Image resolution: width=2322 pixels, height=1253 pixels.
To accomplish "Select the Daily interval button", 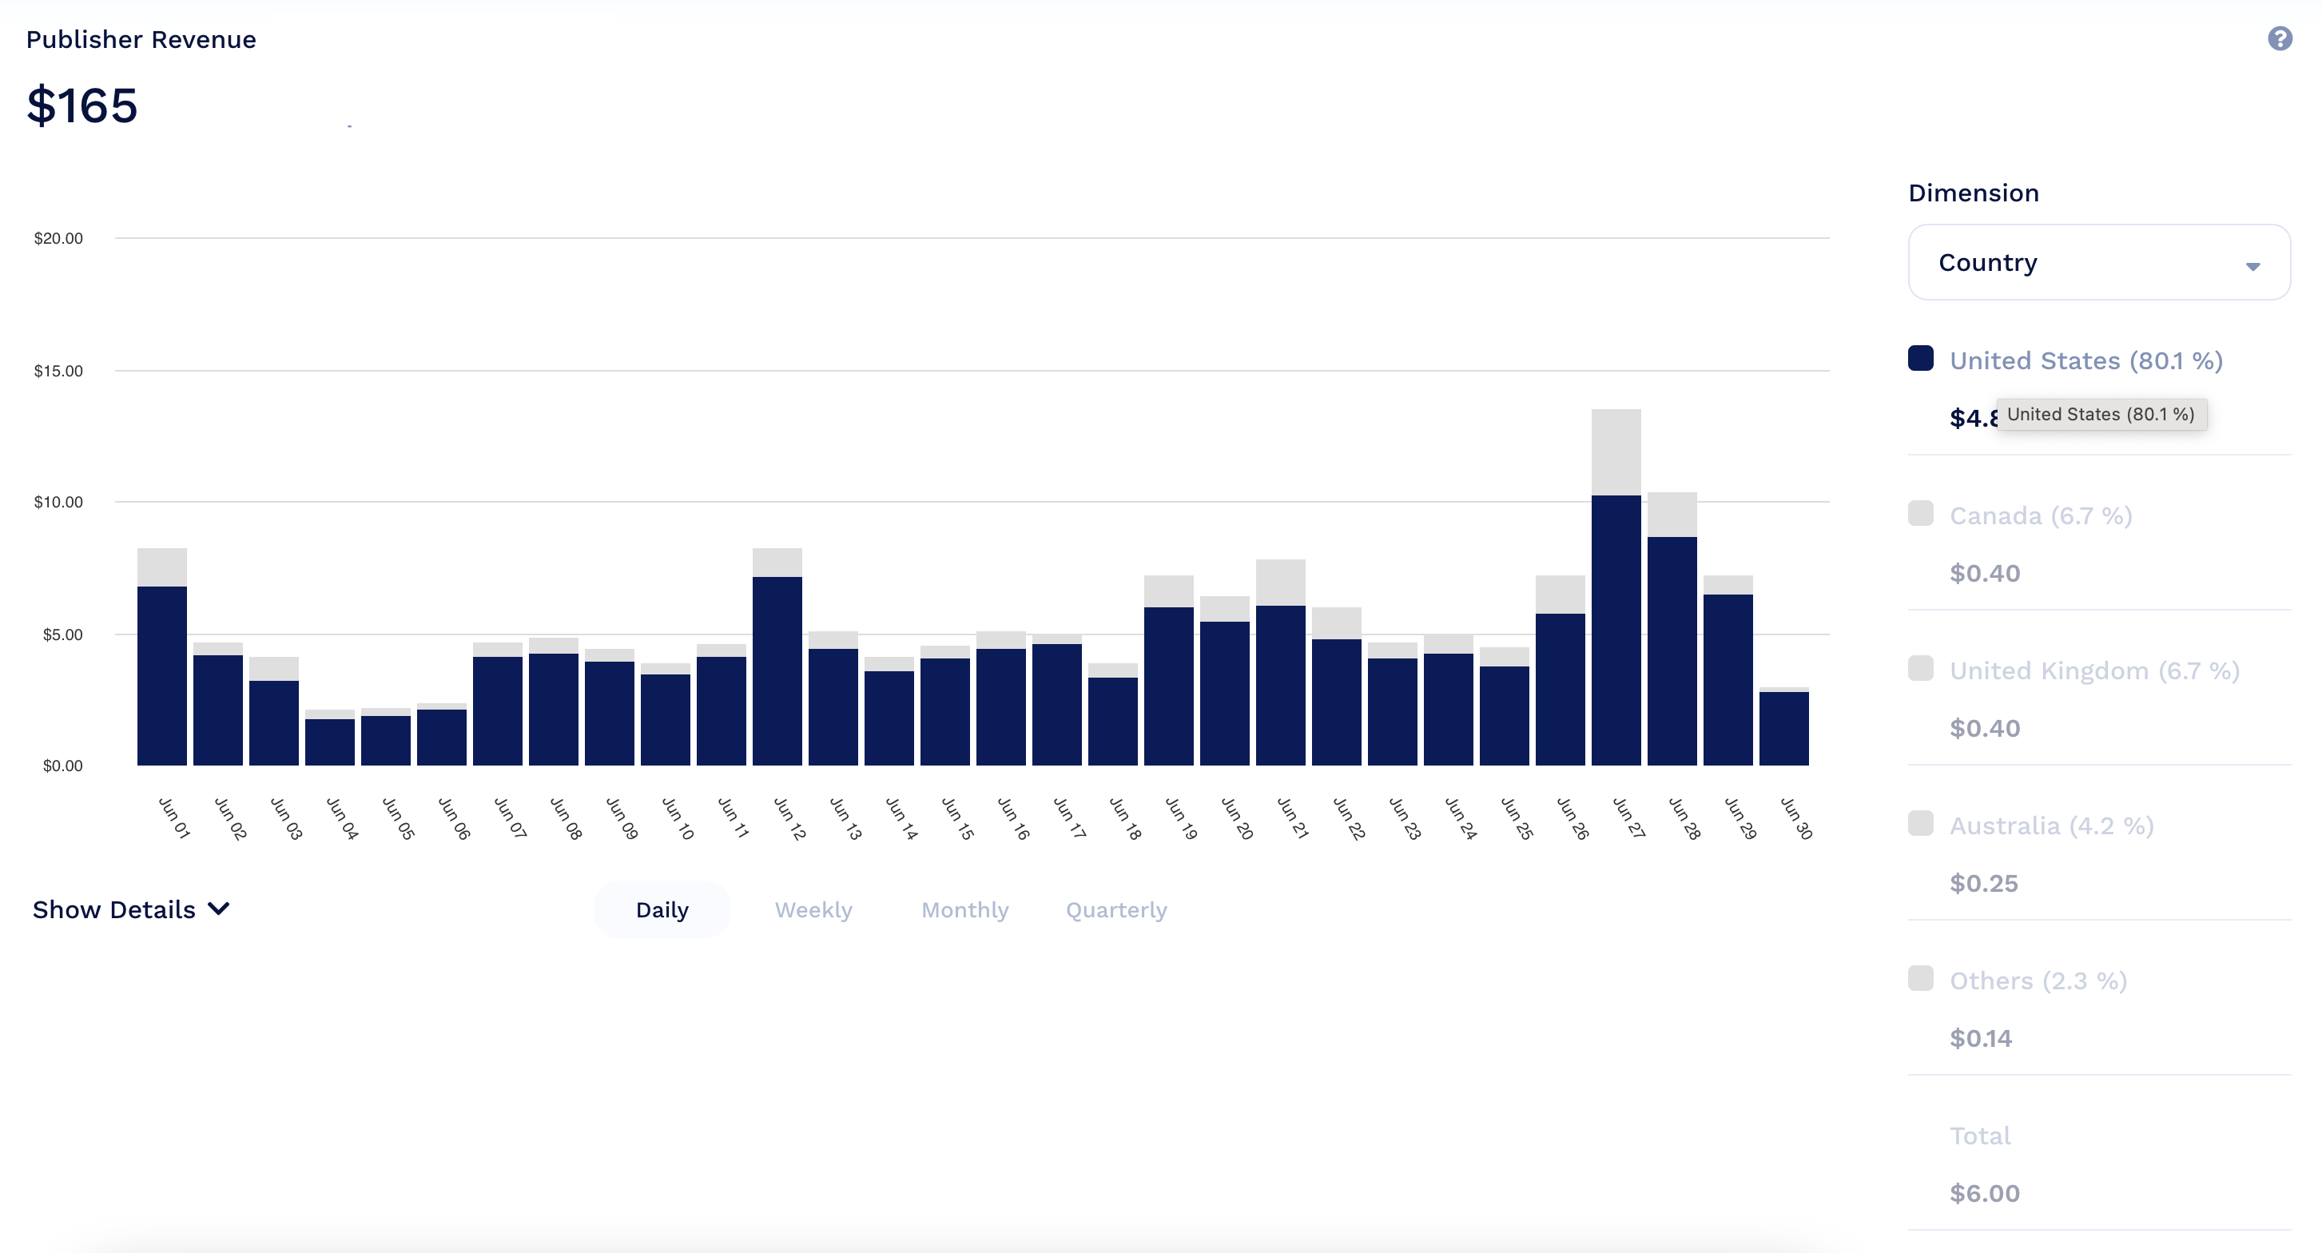I will 660,909.
